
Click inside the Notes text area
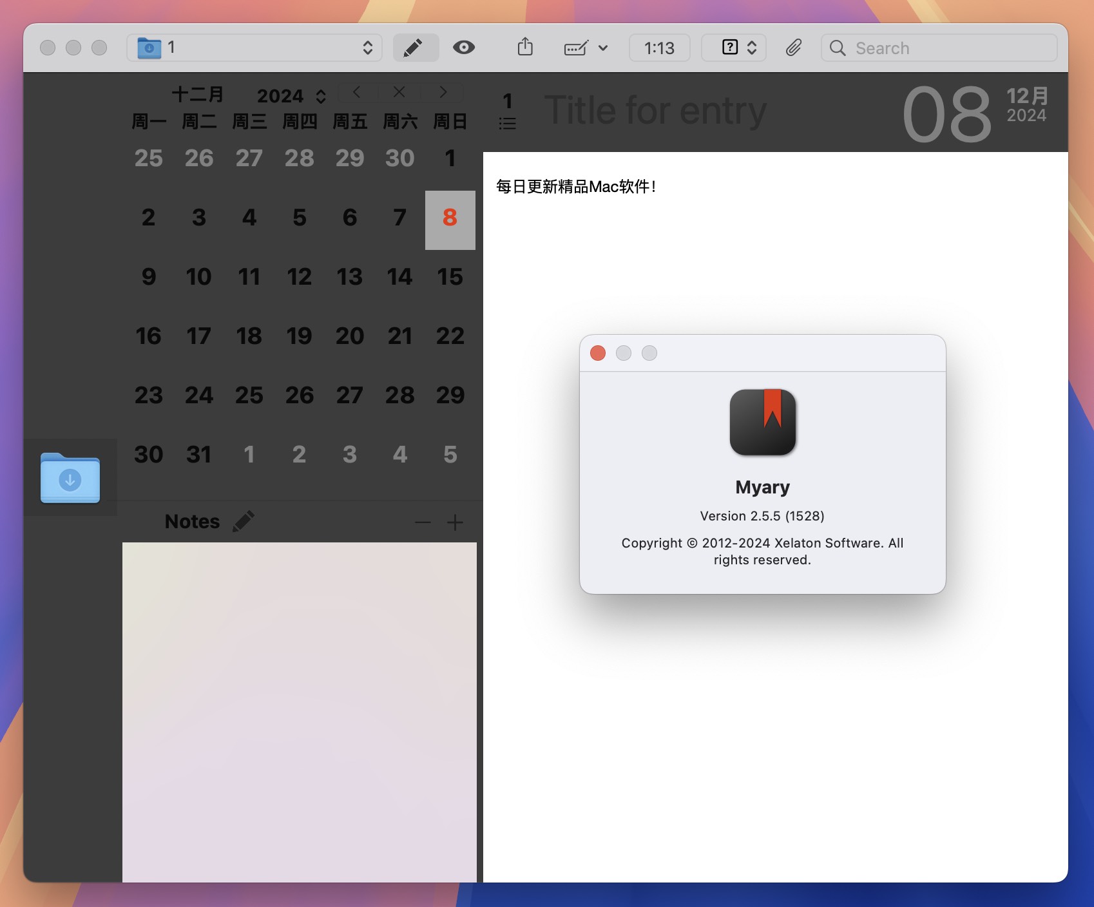click(300, 712)
